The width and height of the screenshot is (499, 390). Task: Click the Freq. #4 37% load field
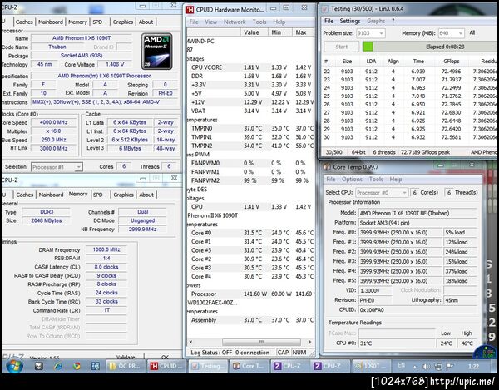click(460, 271)
